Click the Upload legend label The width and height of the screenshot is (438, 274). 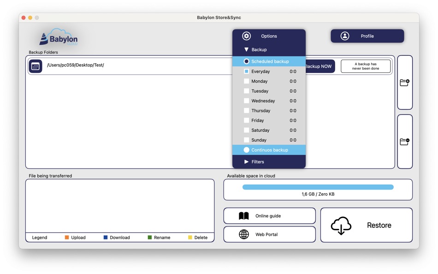tap(78, 238)
